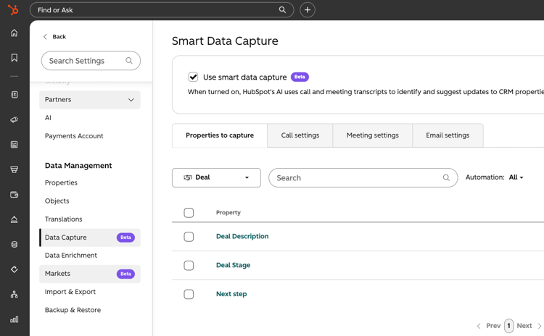Tick the select-all Property header checkbox
This screenshot has width=544, height=336.
click(189, 213)
